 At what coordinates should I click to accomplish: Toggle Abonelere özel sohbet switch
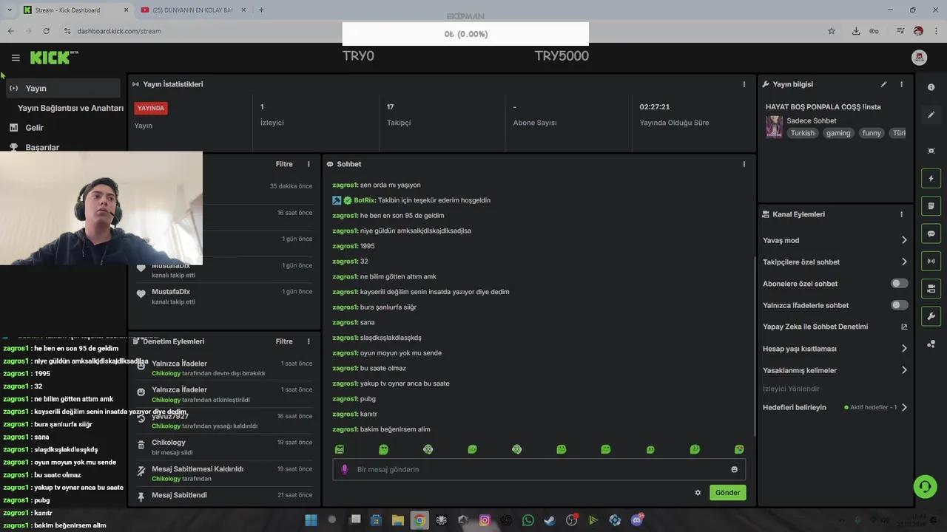point(899,283)
